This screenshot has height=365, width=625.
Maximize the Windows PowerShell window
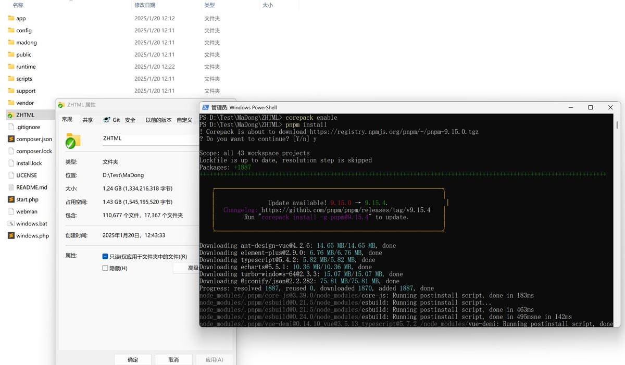(x=590, y=107)
